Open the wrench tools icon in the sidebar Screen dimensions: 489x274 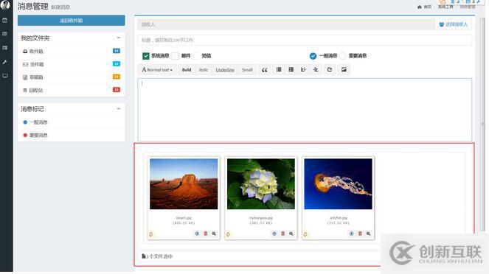[x=4, y=62]
